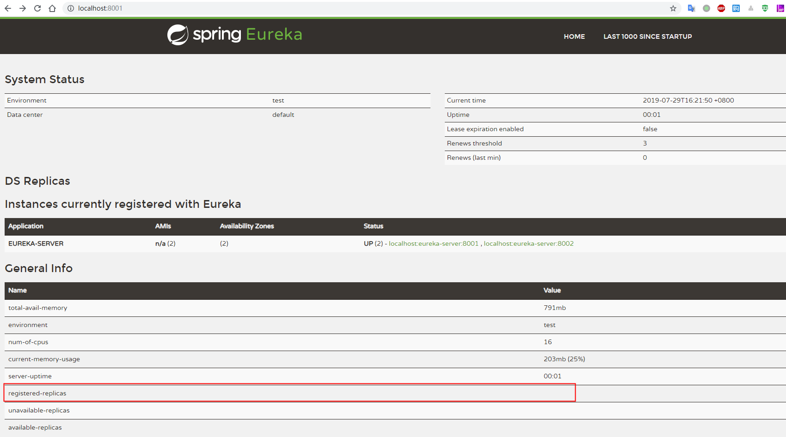Click the Application column header

(26, 226)
